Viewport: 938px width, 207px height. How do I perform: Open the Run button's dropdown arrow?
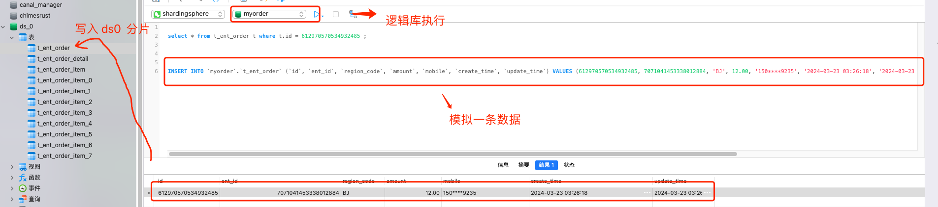(323, 16)
